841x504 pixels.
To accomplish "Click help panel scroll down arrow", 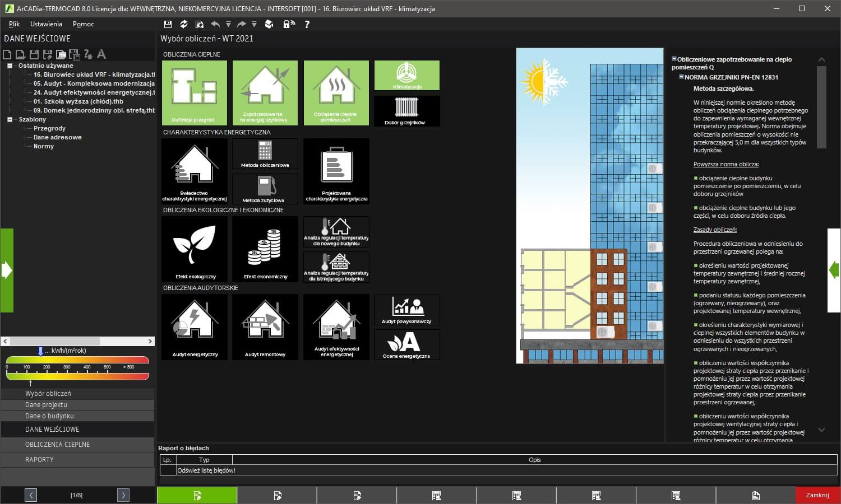I will (821, 430).
